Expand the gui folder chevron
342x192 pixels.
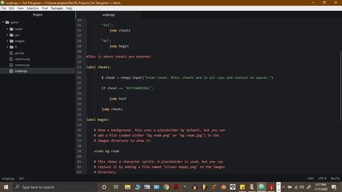(7, 35)
